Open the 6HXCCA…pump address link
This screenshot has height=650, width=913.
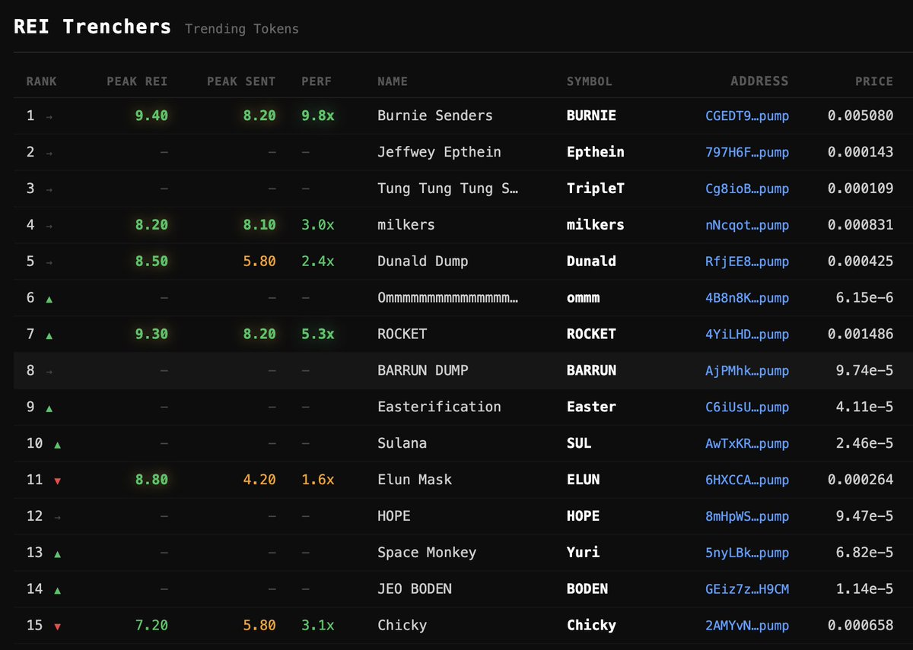[747, 481]
